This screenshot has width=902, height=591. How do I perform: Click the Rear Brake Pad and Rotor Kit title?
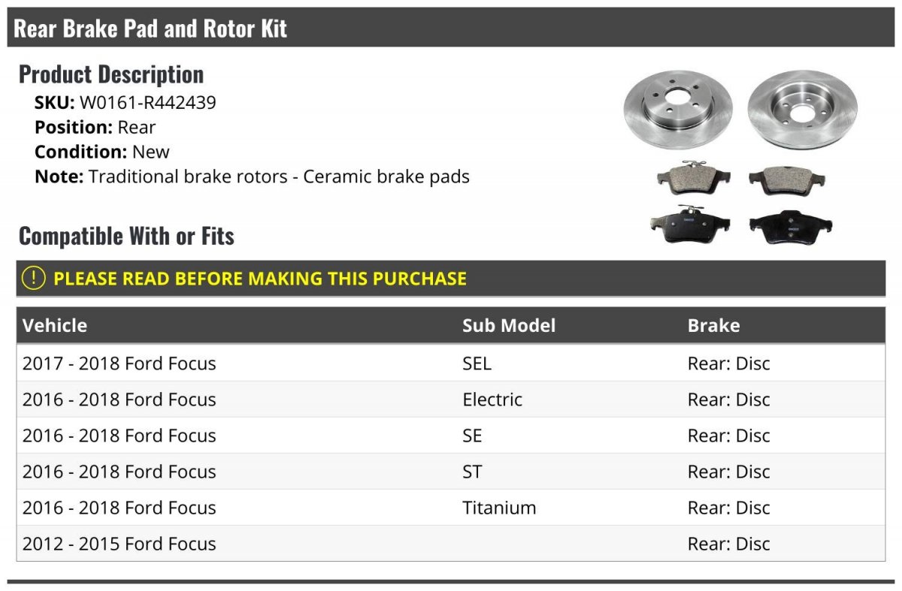151,29
